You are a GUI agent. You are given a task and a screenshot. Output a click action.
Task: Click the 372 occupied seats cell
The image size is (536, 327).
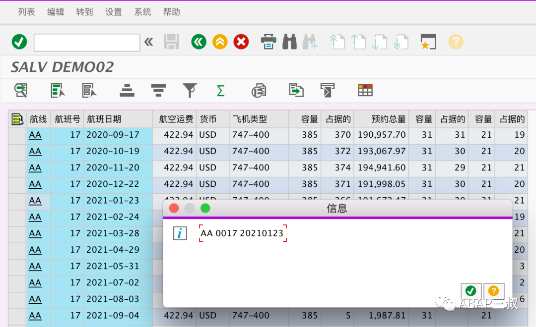[338, 152]
